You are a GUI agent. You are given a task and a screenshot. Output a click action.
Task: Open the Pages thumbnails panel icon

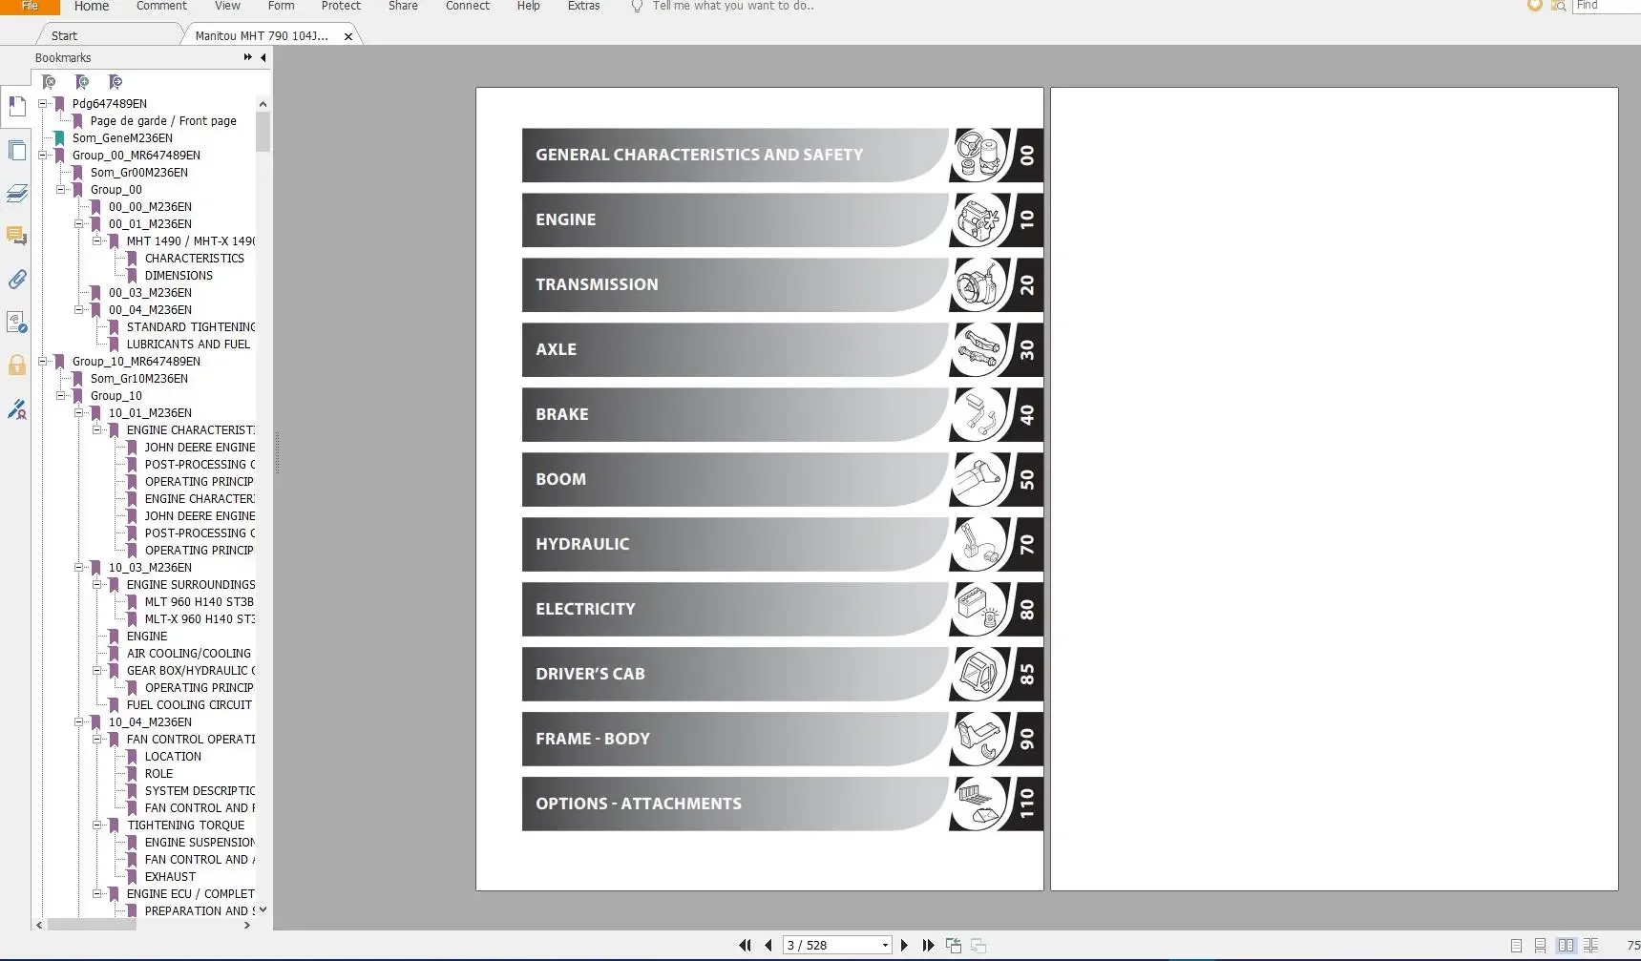point(17,151)
